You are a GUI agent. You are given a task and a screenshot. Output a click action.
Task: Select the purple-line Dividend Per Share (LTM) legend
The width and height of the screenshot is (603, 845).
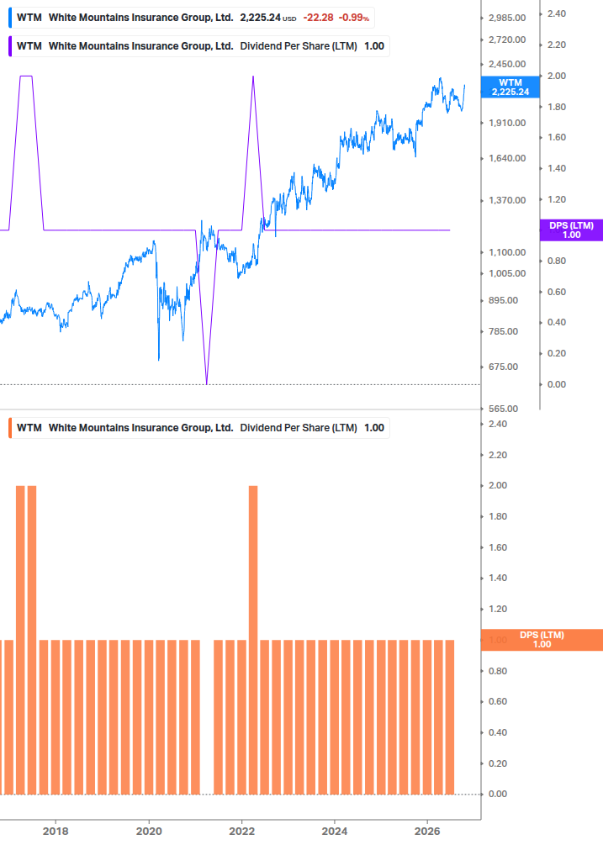[x=198, y=46]
